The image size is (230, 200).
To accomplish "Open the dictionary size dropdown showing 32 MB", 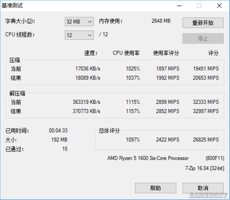I will coord(79,22).
